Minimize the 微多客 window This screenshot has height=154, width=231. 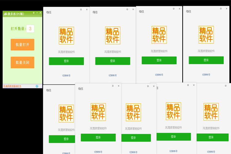(37, 13)
